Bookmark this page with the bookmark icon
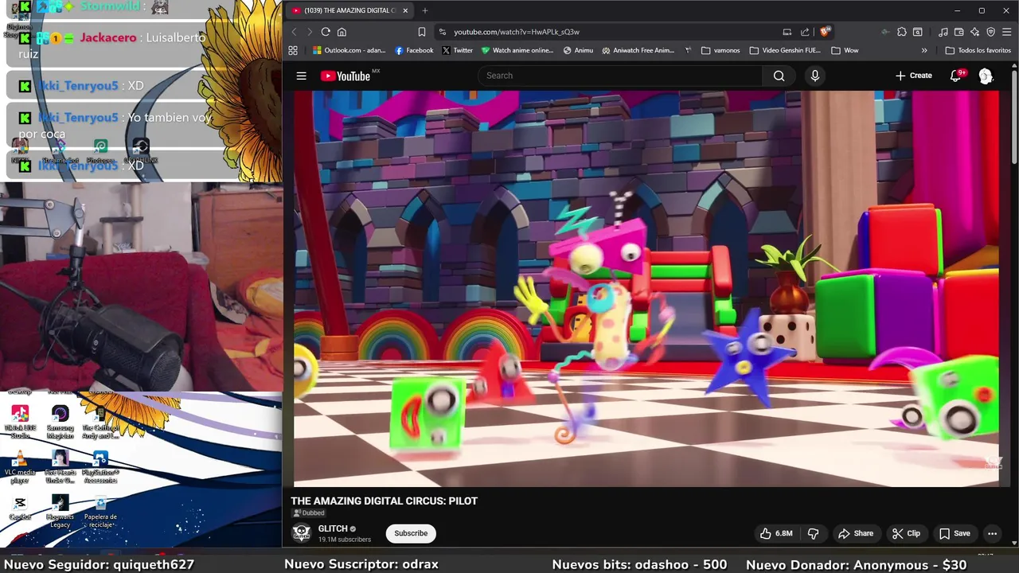This screenshot has width=1019, height=573. click(422, 32)
